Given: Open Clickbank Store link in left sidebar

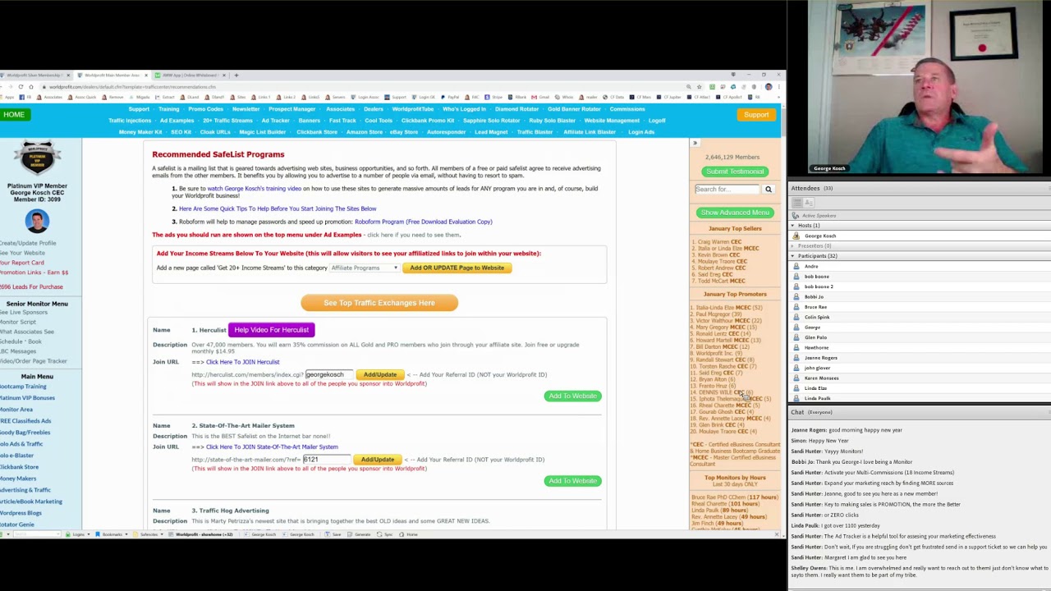Looking at the screenshot, I should pos(19,467).
